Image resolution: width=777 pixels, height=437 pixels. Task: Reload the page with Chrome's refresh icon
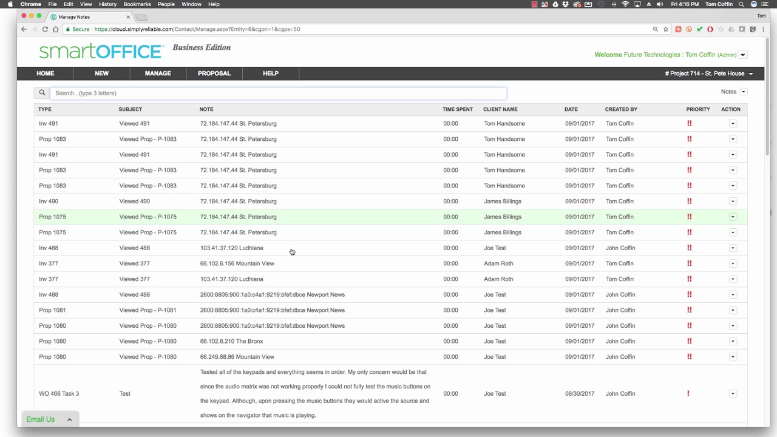45,29
